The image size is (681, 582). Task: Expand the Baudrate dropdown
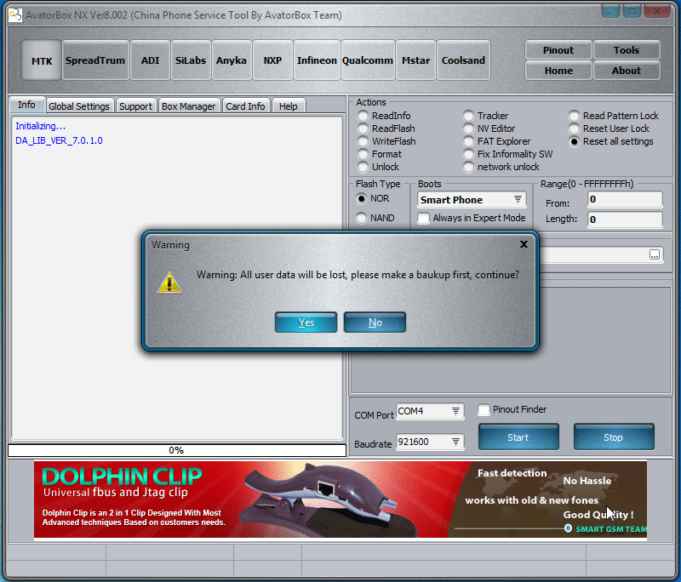455,442
